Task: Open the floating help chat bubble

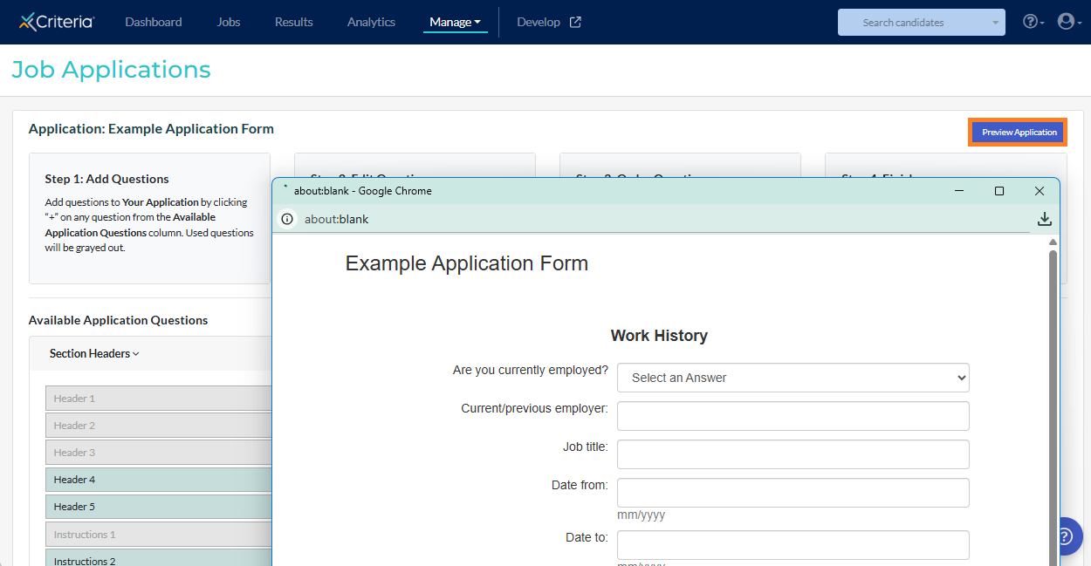Action: 1069,535
